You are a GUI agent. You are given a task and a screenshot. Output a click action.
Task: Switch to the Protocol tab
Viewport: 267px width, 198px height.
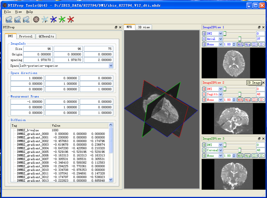click(26, 36)
